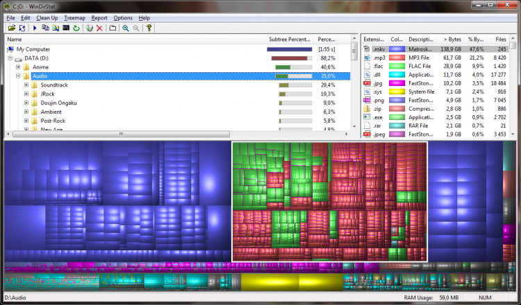Click the Zoom In magnifier icon
This screenshot has width=521, height=305.
(x=126, y=28)
